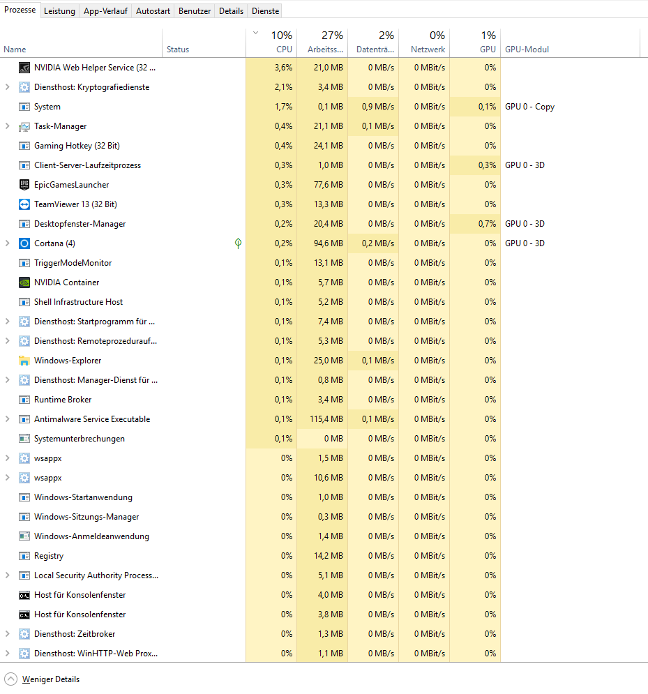Click the Local Security Authority Process icon
648x694 pixels.
click(24, 575)
